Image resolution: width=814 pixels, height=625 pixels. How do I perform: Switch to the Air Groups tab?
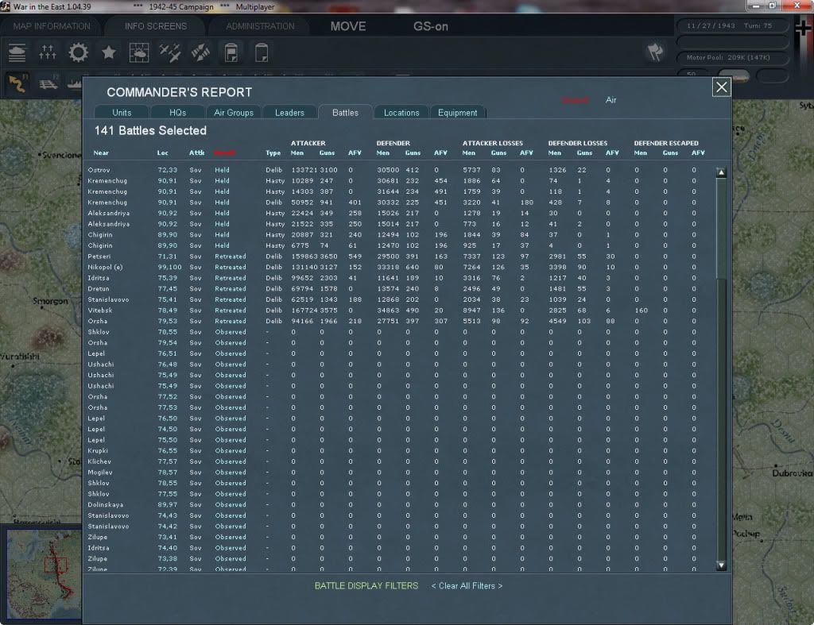pos(234,113)
